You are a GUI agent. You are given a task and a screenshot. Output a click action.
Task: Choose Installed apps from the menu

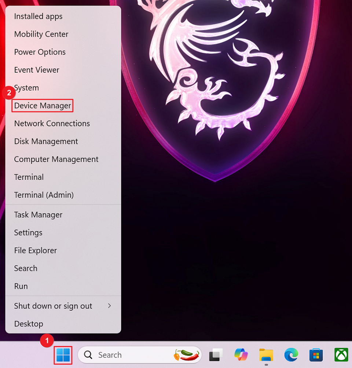(x=63, y=17)
